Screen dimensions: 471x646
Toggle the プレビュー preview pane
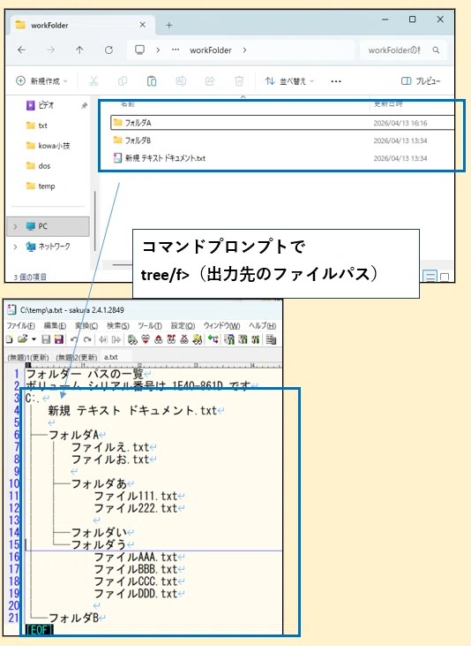point(421,81)
